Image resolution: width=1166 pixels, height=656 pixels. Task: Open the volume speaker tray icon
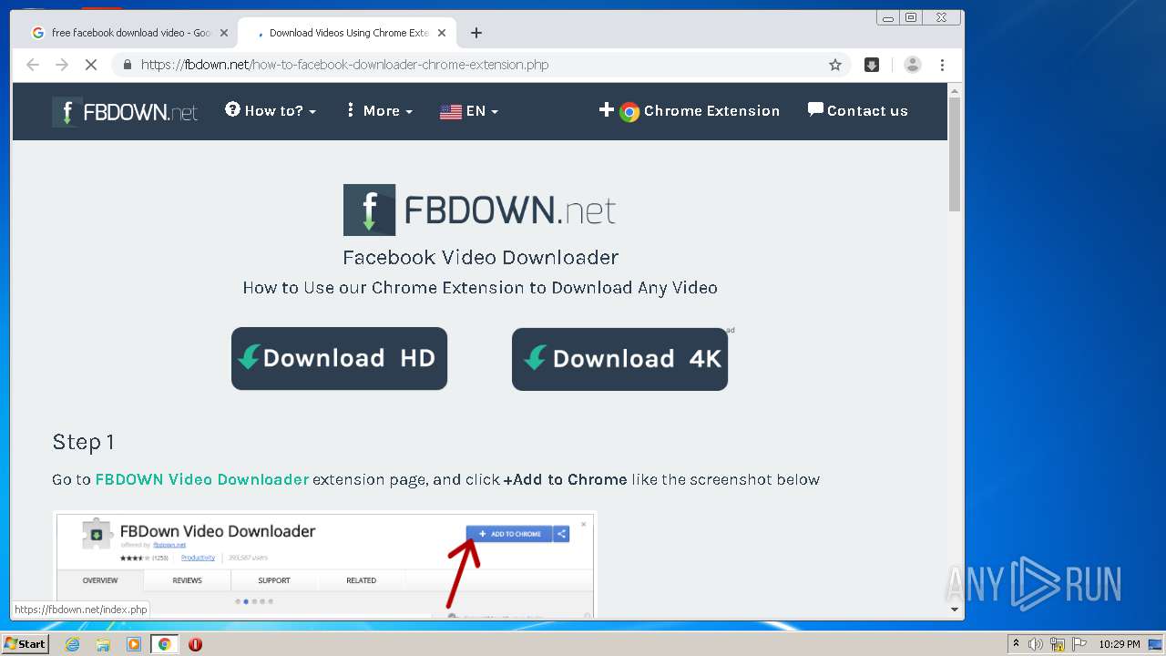(x=1036, y=644)
